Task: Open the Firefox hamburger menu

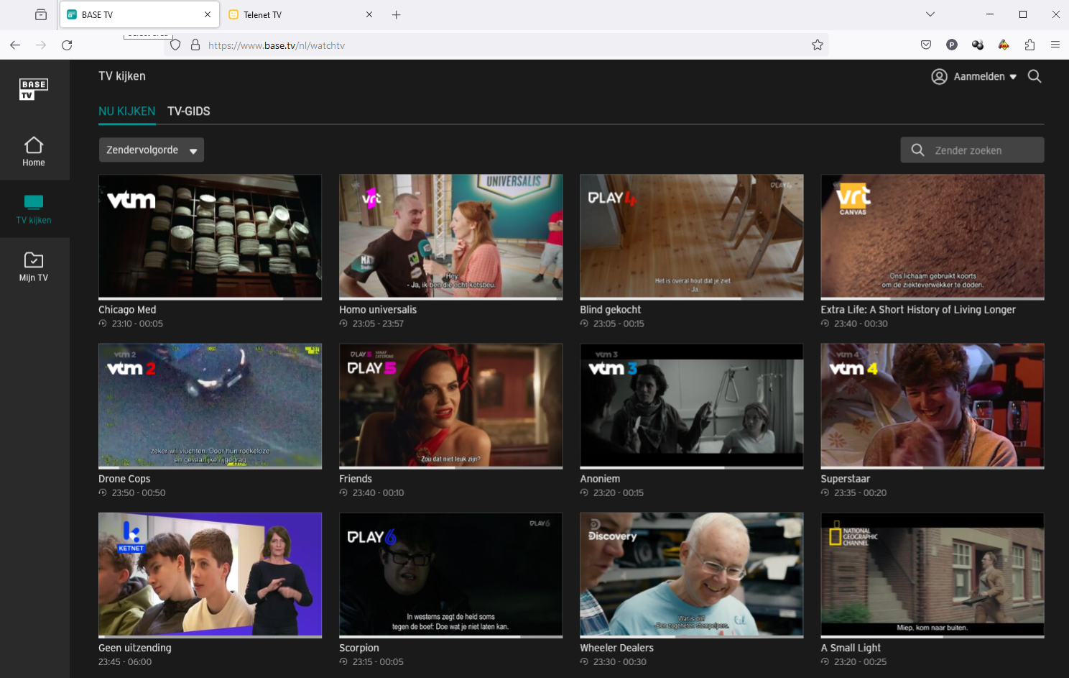Action: click(1055, 45)
